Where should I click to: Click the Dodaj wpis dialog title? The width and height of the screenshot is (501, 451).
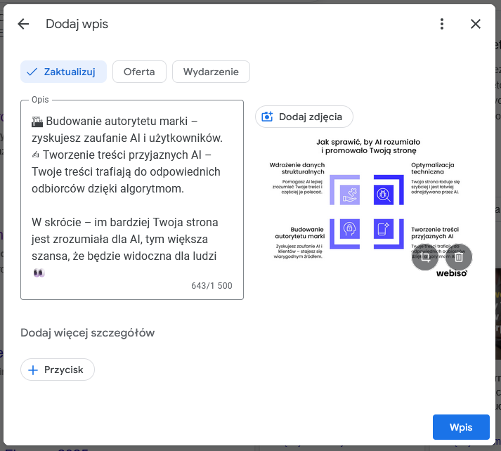coord(77,25)
